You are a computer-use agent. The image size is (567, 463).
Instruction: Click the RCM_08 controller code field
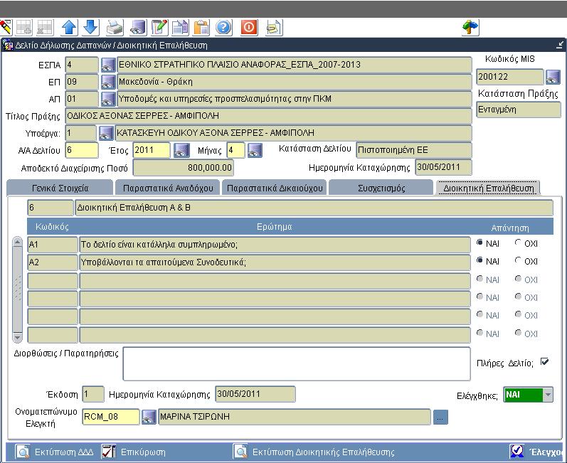111,417
